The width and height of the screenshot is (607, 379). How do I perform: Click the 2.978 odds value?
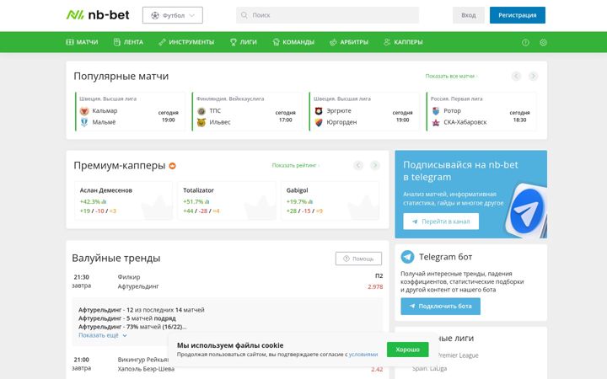[x=375, y=287]
